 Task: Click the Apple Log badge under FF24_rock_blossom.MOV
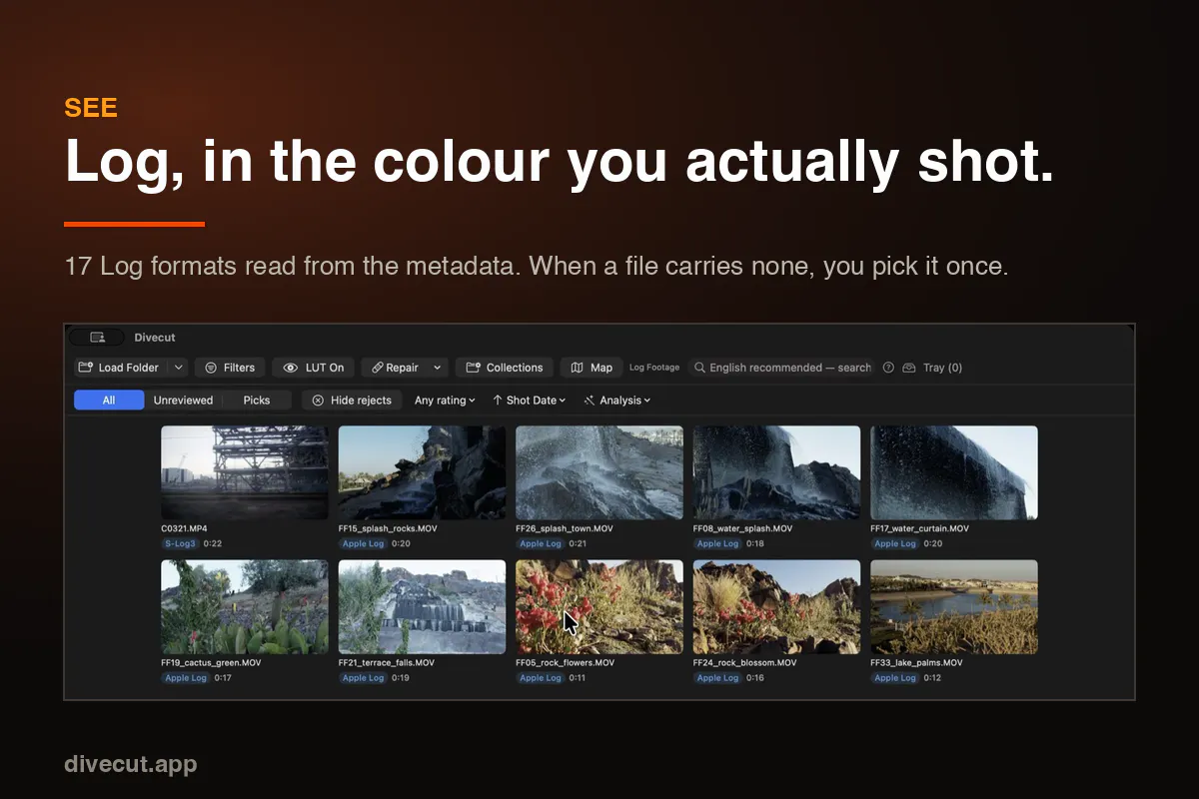(x=717, y=677)
